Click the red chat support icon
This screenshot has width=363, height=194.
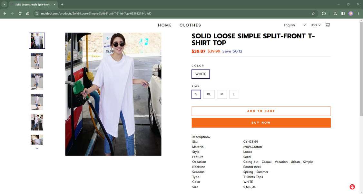tap(352, 187)
